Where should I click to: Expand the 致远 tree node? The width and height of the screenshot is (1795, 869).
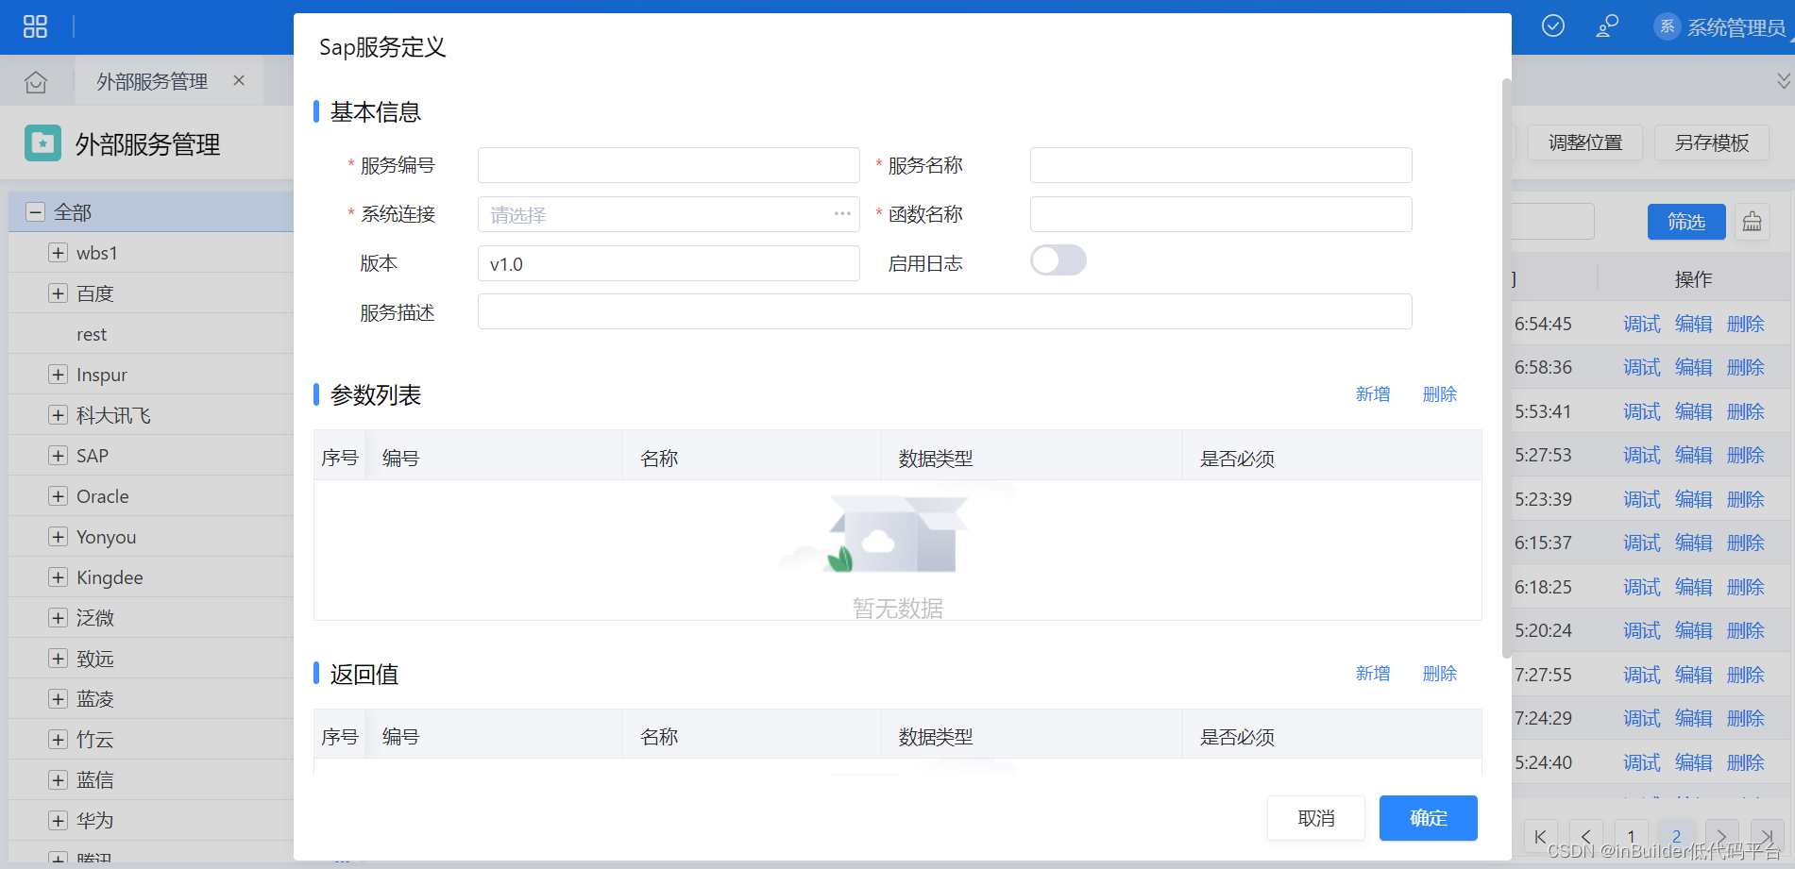(58, 659)
